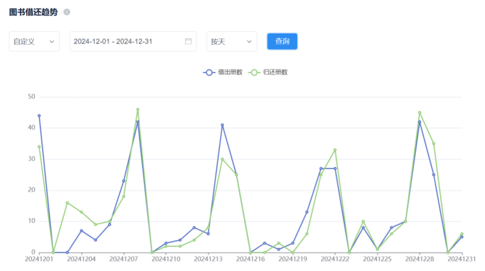The width and height of the screenshot is (485, 271).
Task: Click the 20241216 x-axis label
Action: point(250,260)
